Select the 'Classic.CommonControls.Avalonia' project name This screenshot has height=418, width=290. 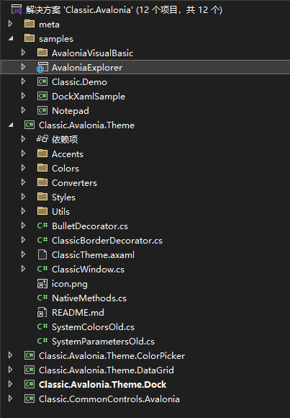click(109, 399)
